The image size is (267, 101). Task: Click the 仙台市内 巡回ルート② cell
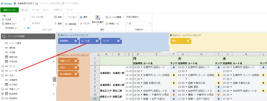(246, 91)
